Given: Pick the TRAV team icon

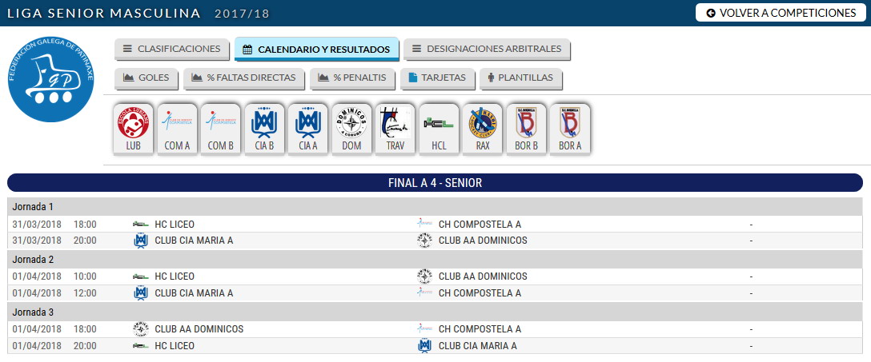Looking at the screenshot, I should [395, 129].
